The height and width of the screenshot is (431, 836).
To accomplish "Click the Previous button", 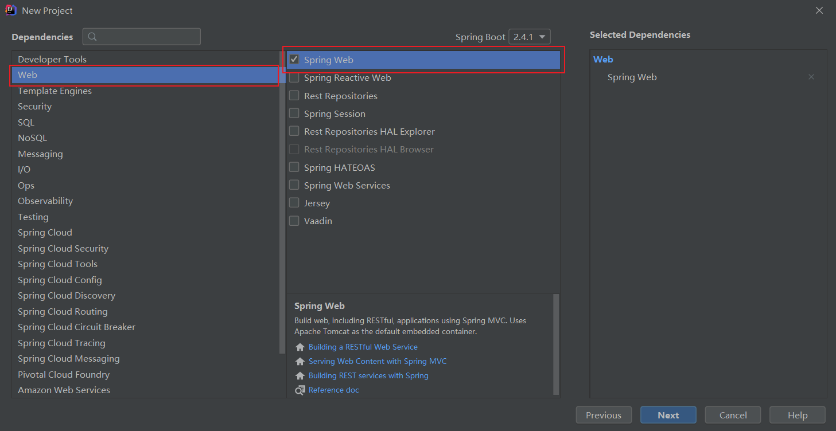I will pyautogui.click(x=604, y=415).
